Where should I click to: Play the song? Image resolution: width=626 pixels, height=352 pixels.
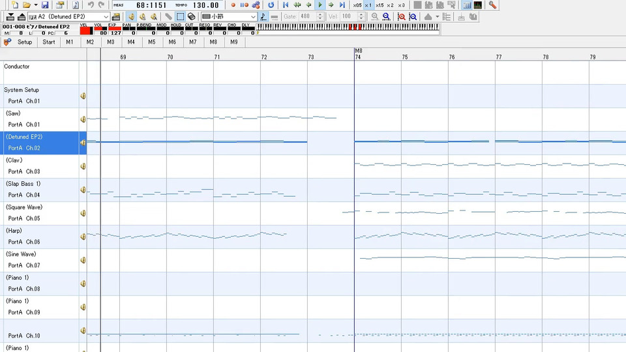coord(320,5)
